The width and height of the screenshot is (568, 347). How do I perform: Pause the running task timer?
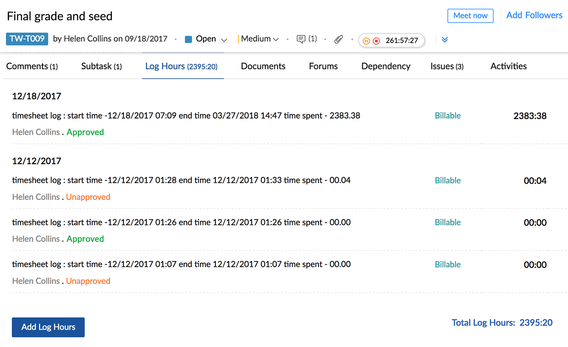(x=366, y=41)
